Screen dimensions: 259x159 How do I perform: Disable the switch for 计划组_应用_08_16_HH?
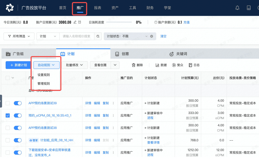point(18,140)
